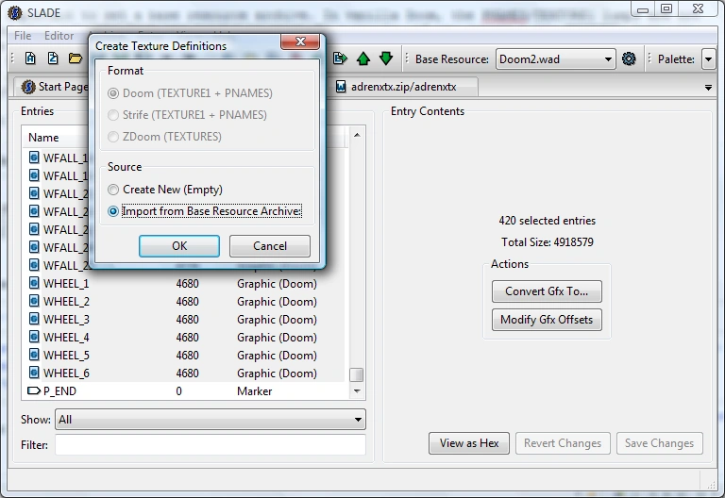Viewport: 725px width, 498px height.
Task: Maximize the SLADE window
Action: 666,8
